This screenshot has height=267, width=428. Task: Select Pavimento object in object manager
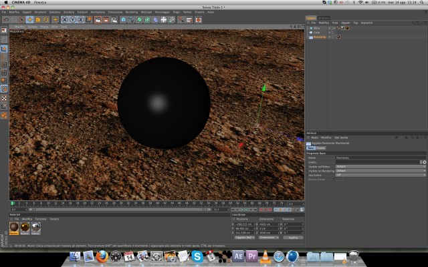[x=320, y=37]
